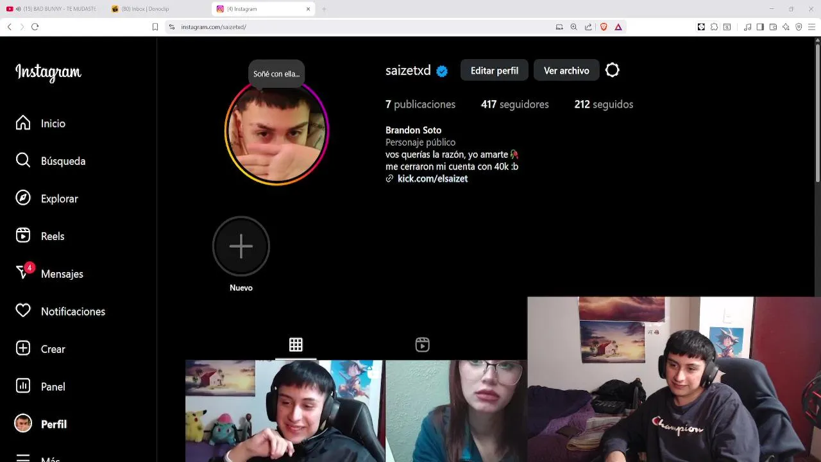Open Perfil avatar in the sidebar

[x=23, y=424]
